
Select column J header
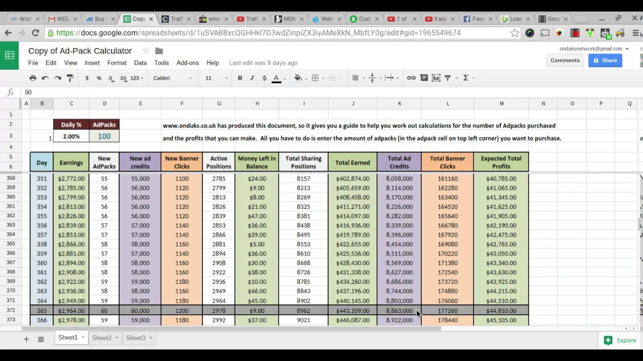click(353, 103)
